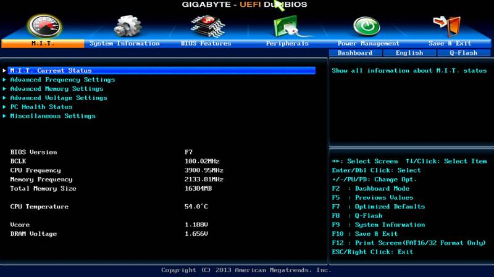Click the BIOS Features chip icon
This screenshot has height=277, width=494.
207,27
